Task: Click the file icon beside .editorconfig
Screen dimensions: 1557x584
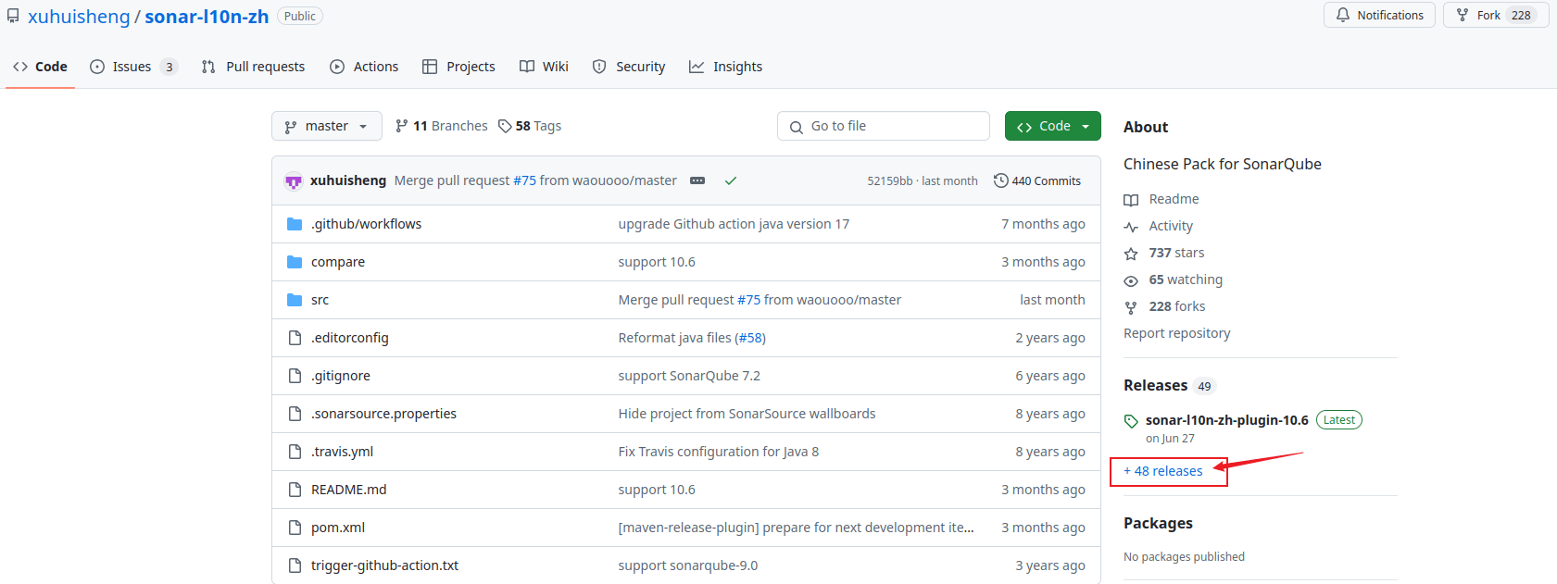Action: (295, 338)
